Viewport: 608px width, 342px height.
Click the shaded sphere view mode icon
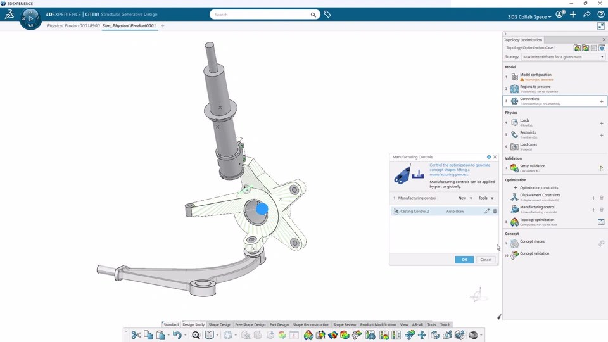click(x=472, y=335)
